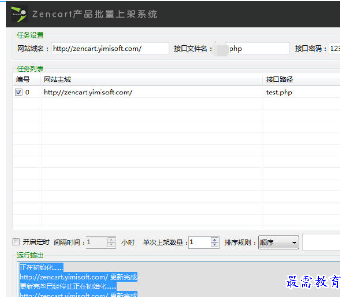Viewport: 345px width, 297px height.
Task: Select http://zencart.yimisoft.com/ in task list
Action: (x=88, y=92)
